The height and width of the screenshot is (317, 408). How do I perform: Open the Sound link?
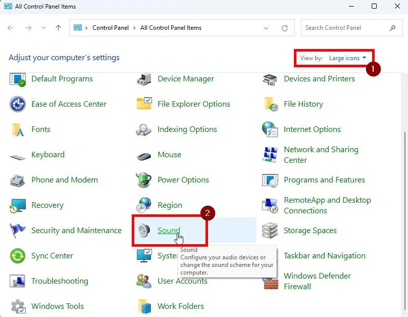point(169,230)
